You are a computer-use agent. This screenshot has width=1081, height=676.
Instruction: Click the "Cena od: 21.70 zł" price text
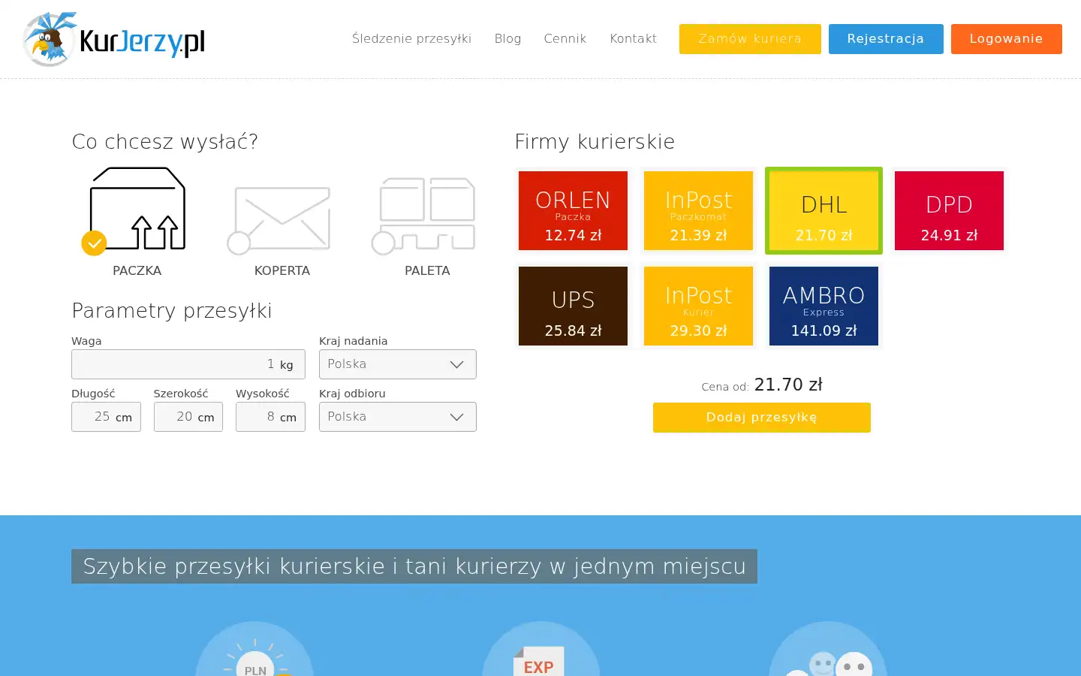pyautogui.click(x=762, y=385)
